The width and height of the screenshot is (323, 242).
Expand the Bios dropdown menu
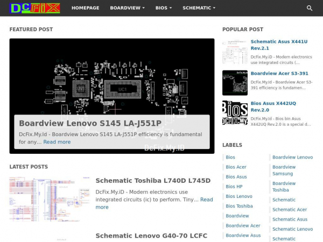[164, 8]
